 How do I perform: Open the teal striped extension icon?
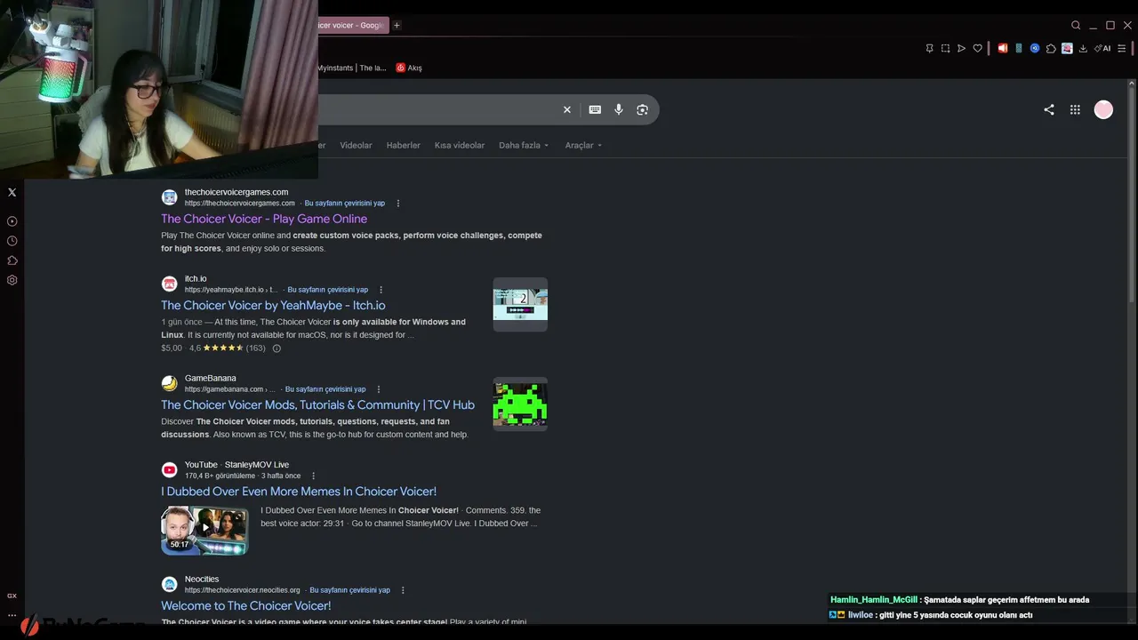pos(1019,48)
